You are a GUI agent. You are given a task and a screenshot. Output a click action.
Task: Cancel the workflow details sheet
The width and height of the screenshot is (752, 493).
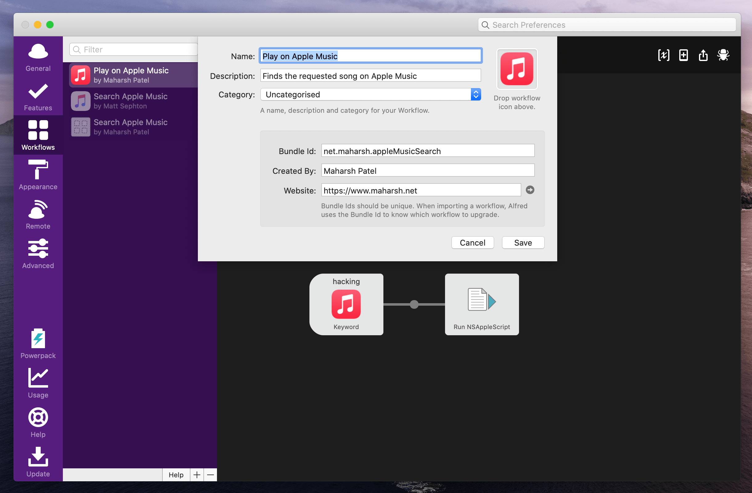coord(472,242)
